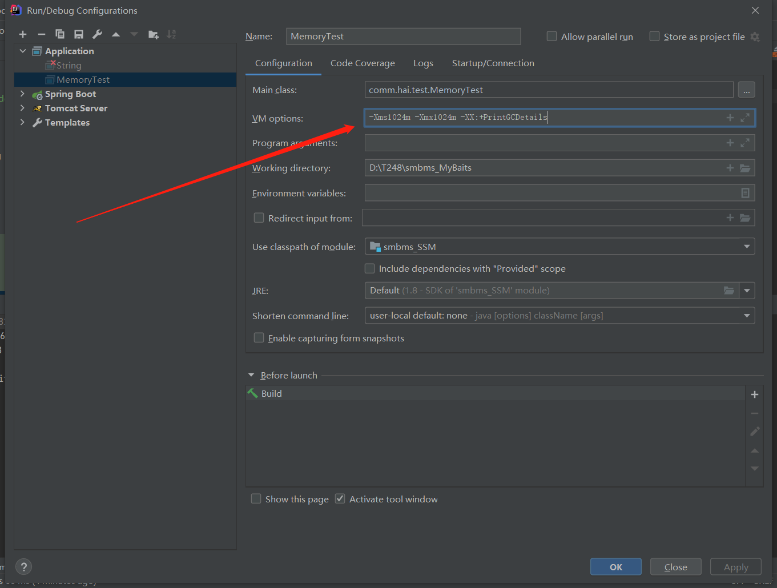Confirm with the OK button

pyautogui.click(x=616, y=567)
